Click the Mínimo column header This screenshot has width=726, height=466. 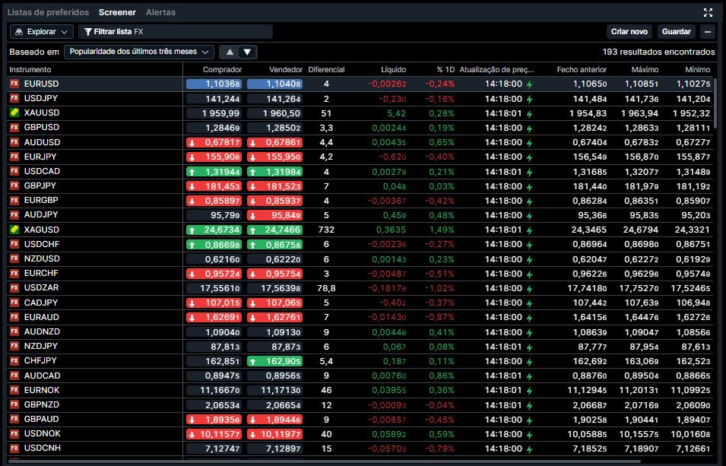click(x=698, y=69)
